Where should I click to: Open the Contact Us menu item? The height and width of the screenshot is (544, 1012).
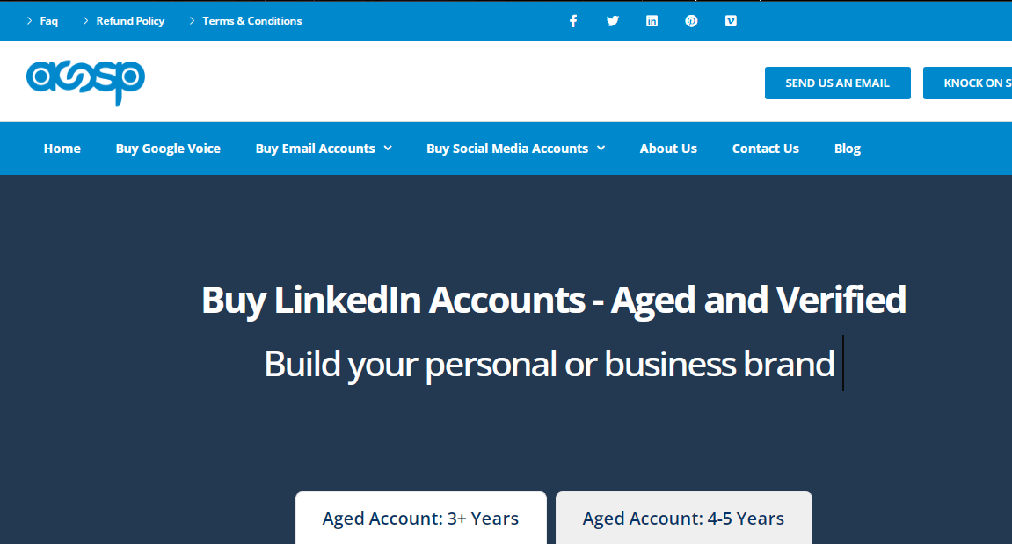765,149
